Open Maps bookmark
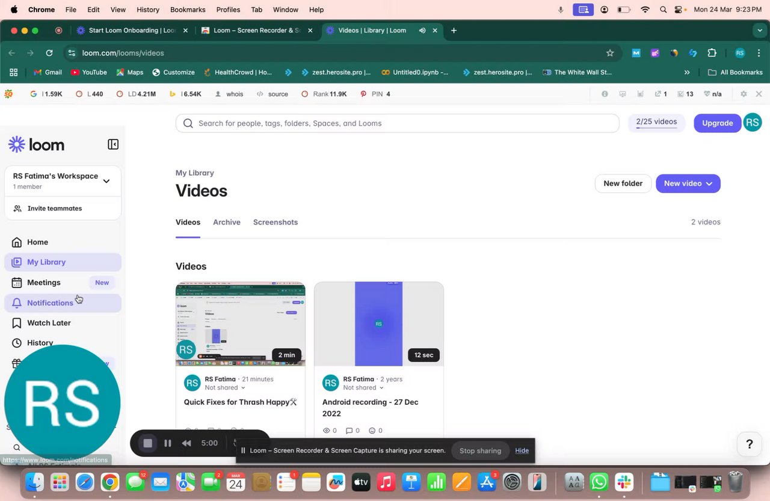The width and height of the screenshot is (770, 501). point(129,72)
